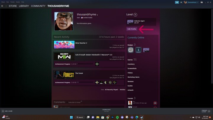The image size is (213, 120).
Task: Open the Inventory link
Action: point(131,64)
